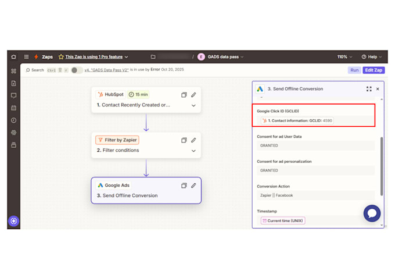Viewport: 395px width, 267px height.
Task: Open the Pro feature dropdown arrow
Action: pyautogui.click(x=127, y=57)
